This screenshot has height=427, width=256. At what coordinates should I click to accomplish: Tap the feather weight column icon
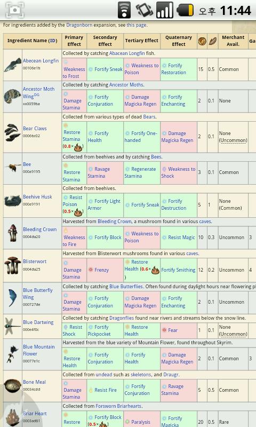coord(212,41)
